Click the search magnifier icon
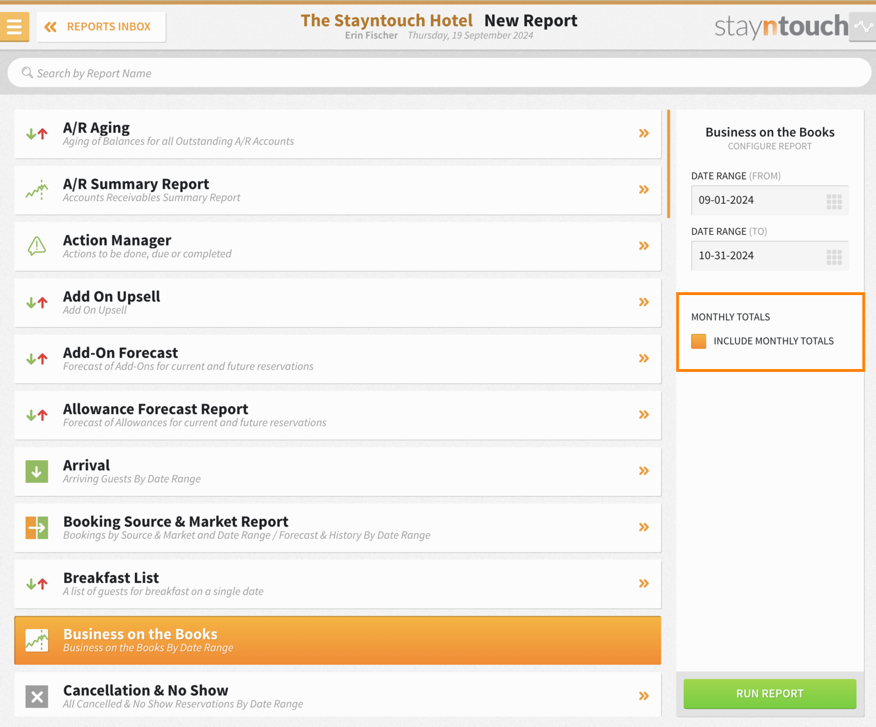Screen dimensions: 876x727 pyautogui.click(x=27, y=72)
